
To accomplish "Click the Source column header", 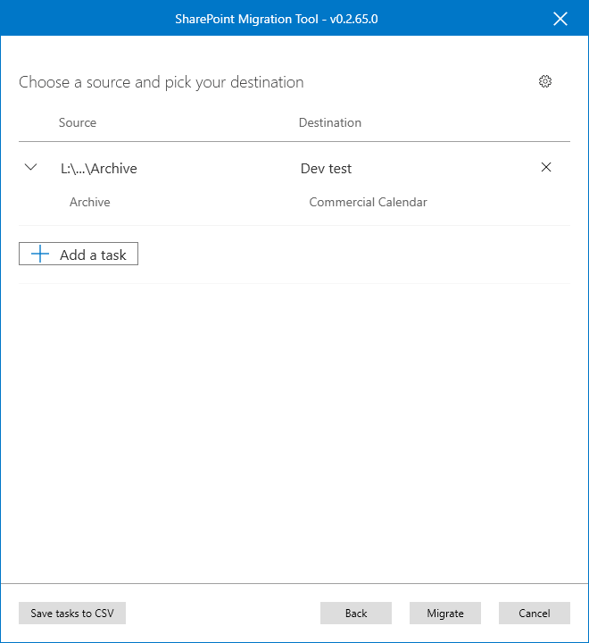I will pyautogui.click(x=78, y=122).
